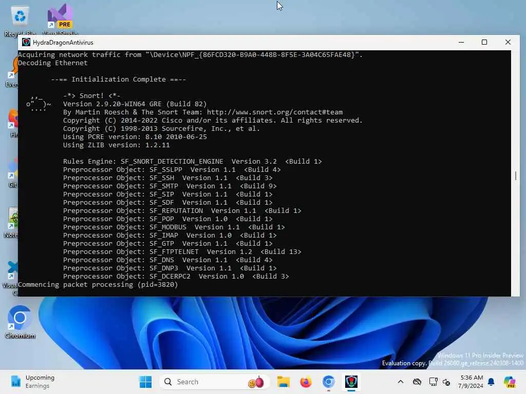Click the taskbar Search box
Viewport: 526px width, 394px height.
coord(215,382)
